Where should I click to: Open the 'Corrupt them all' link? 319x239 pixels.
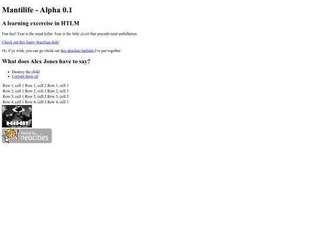point(25,76)
